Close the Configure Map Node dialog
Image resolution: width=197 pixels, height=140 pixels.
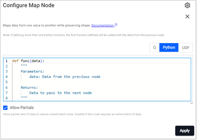point(187,17)
